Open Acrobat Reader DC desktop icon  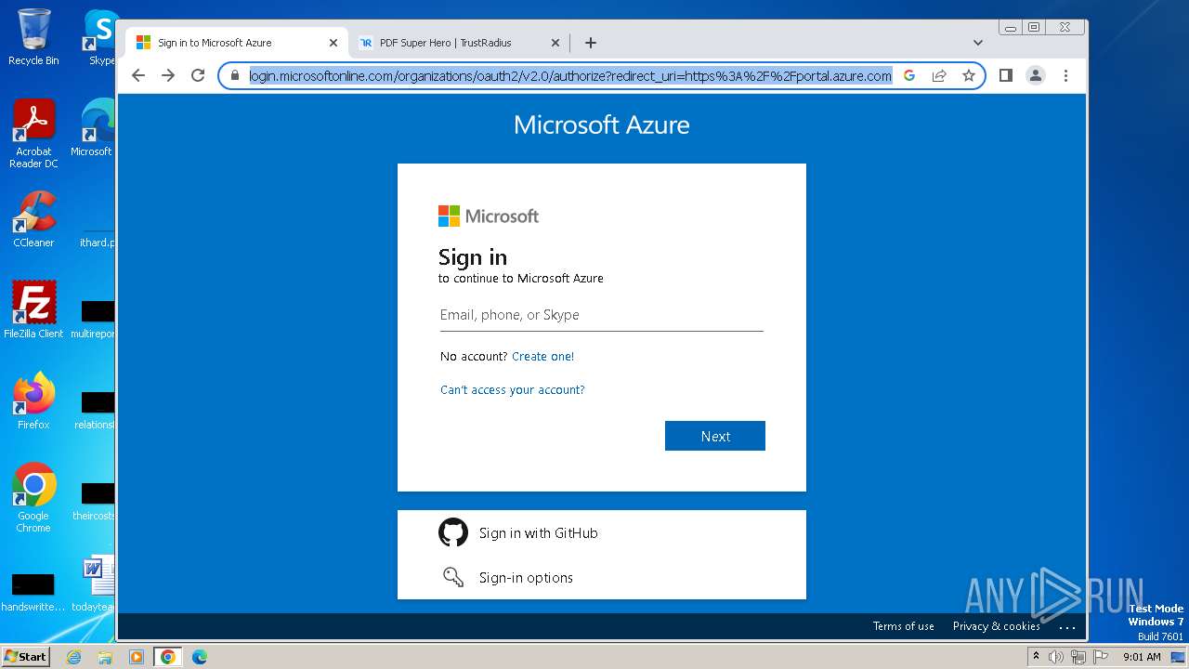(33, 134)
